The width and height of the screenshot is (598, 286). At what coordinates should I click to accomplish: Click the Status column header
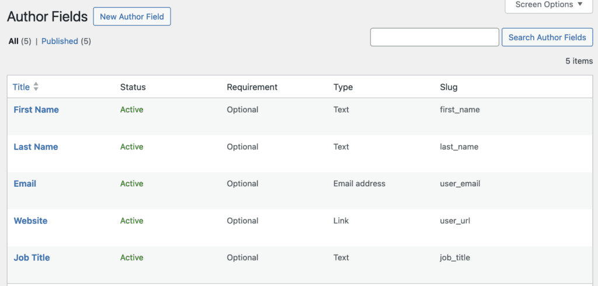pos(133,87)
